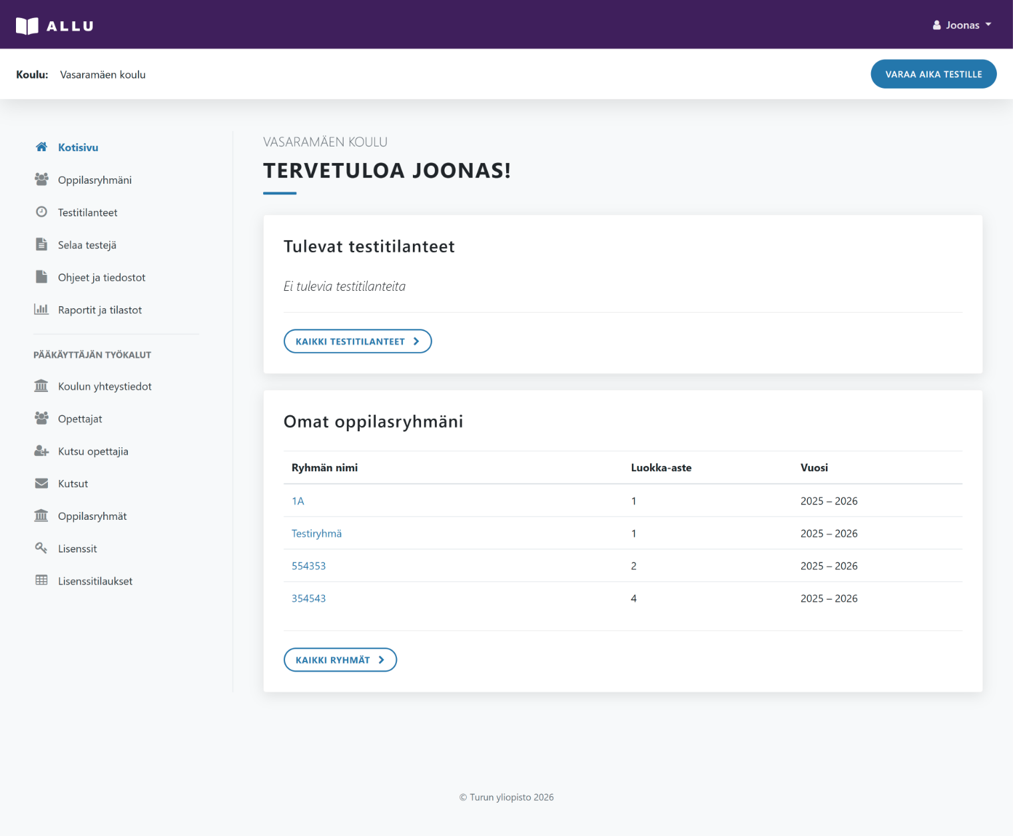Select Selaa testejä in the sidebar

[x=87, y=246]
